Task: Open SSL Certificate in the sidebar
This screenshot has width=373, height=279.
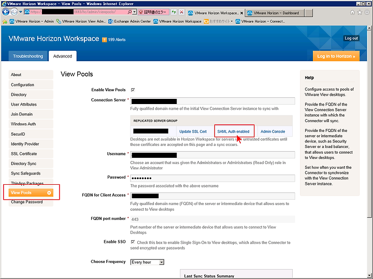Action: pos(31,154)
